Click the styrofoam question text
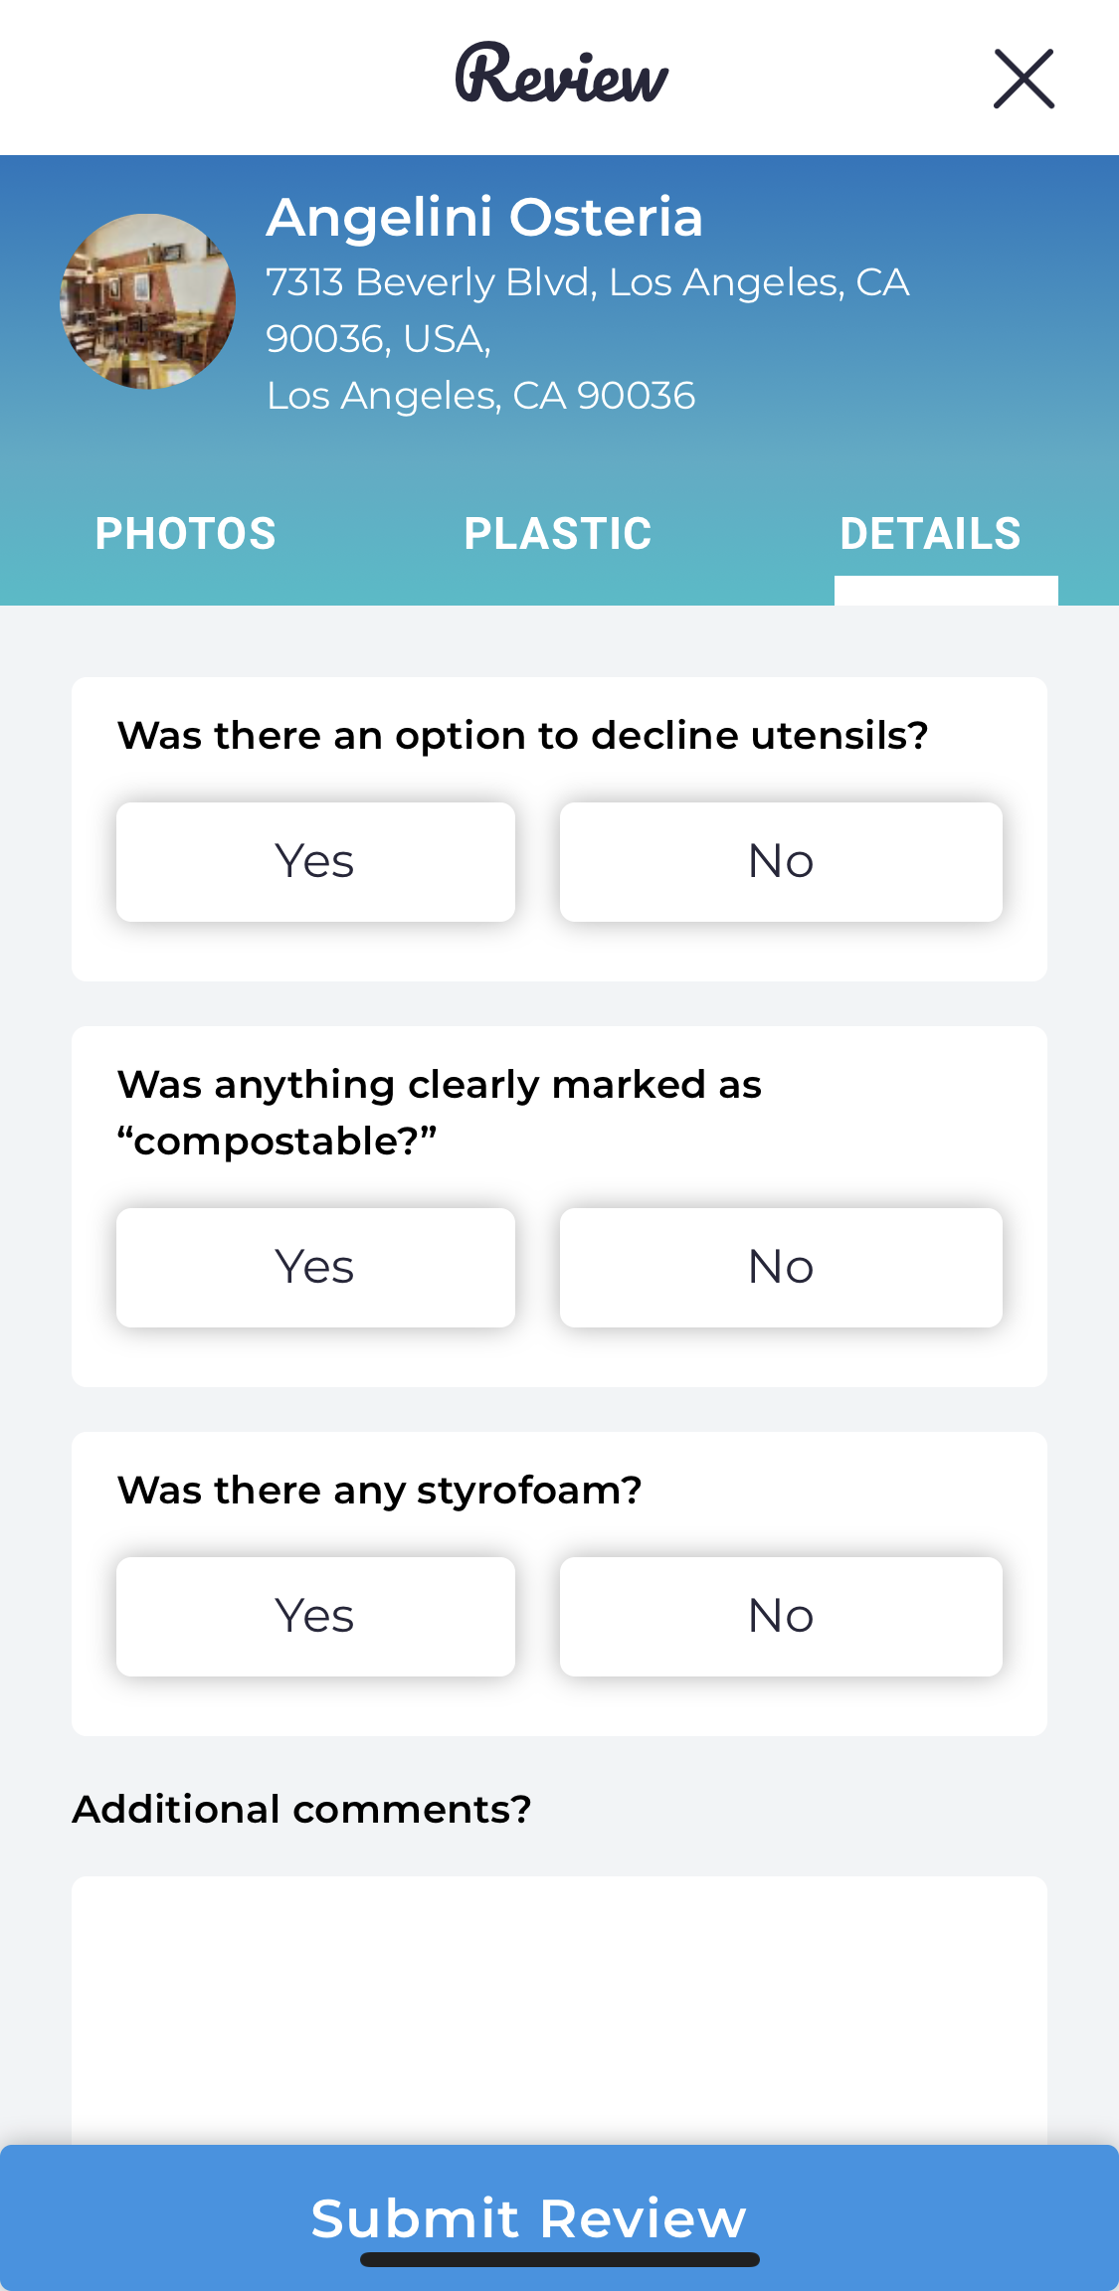 [380, 1491]
